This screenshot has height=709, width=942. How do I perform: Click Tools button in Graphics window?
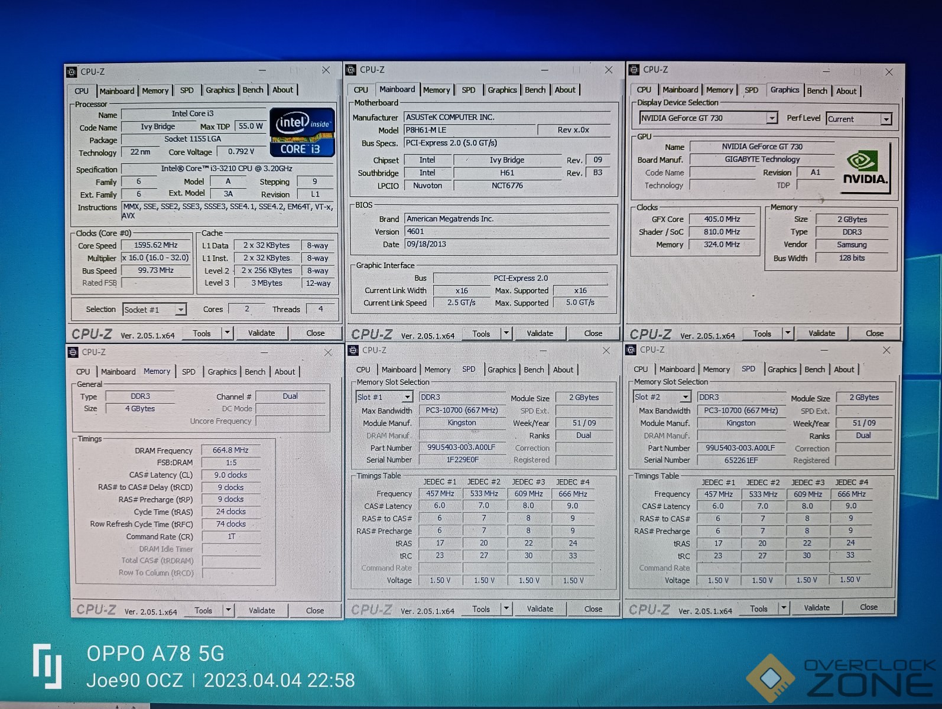pyautogui.click(x=762, y=333)
